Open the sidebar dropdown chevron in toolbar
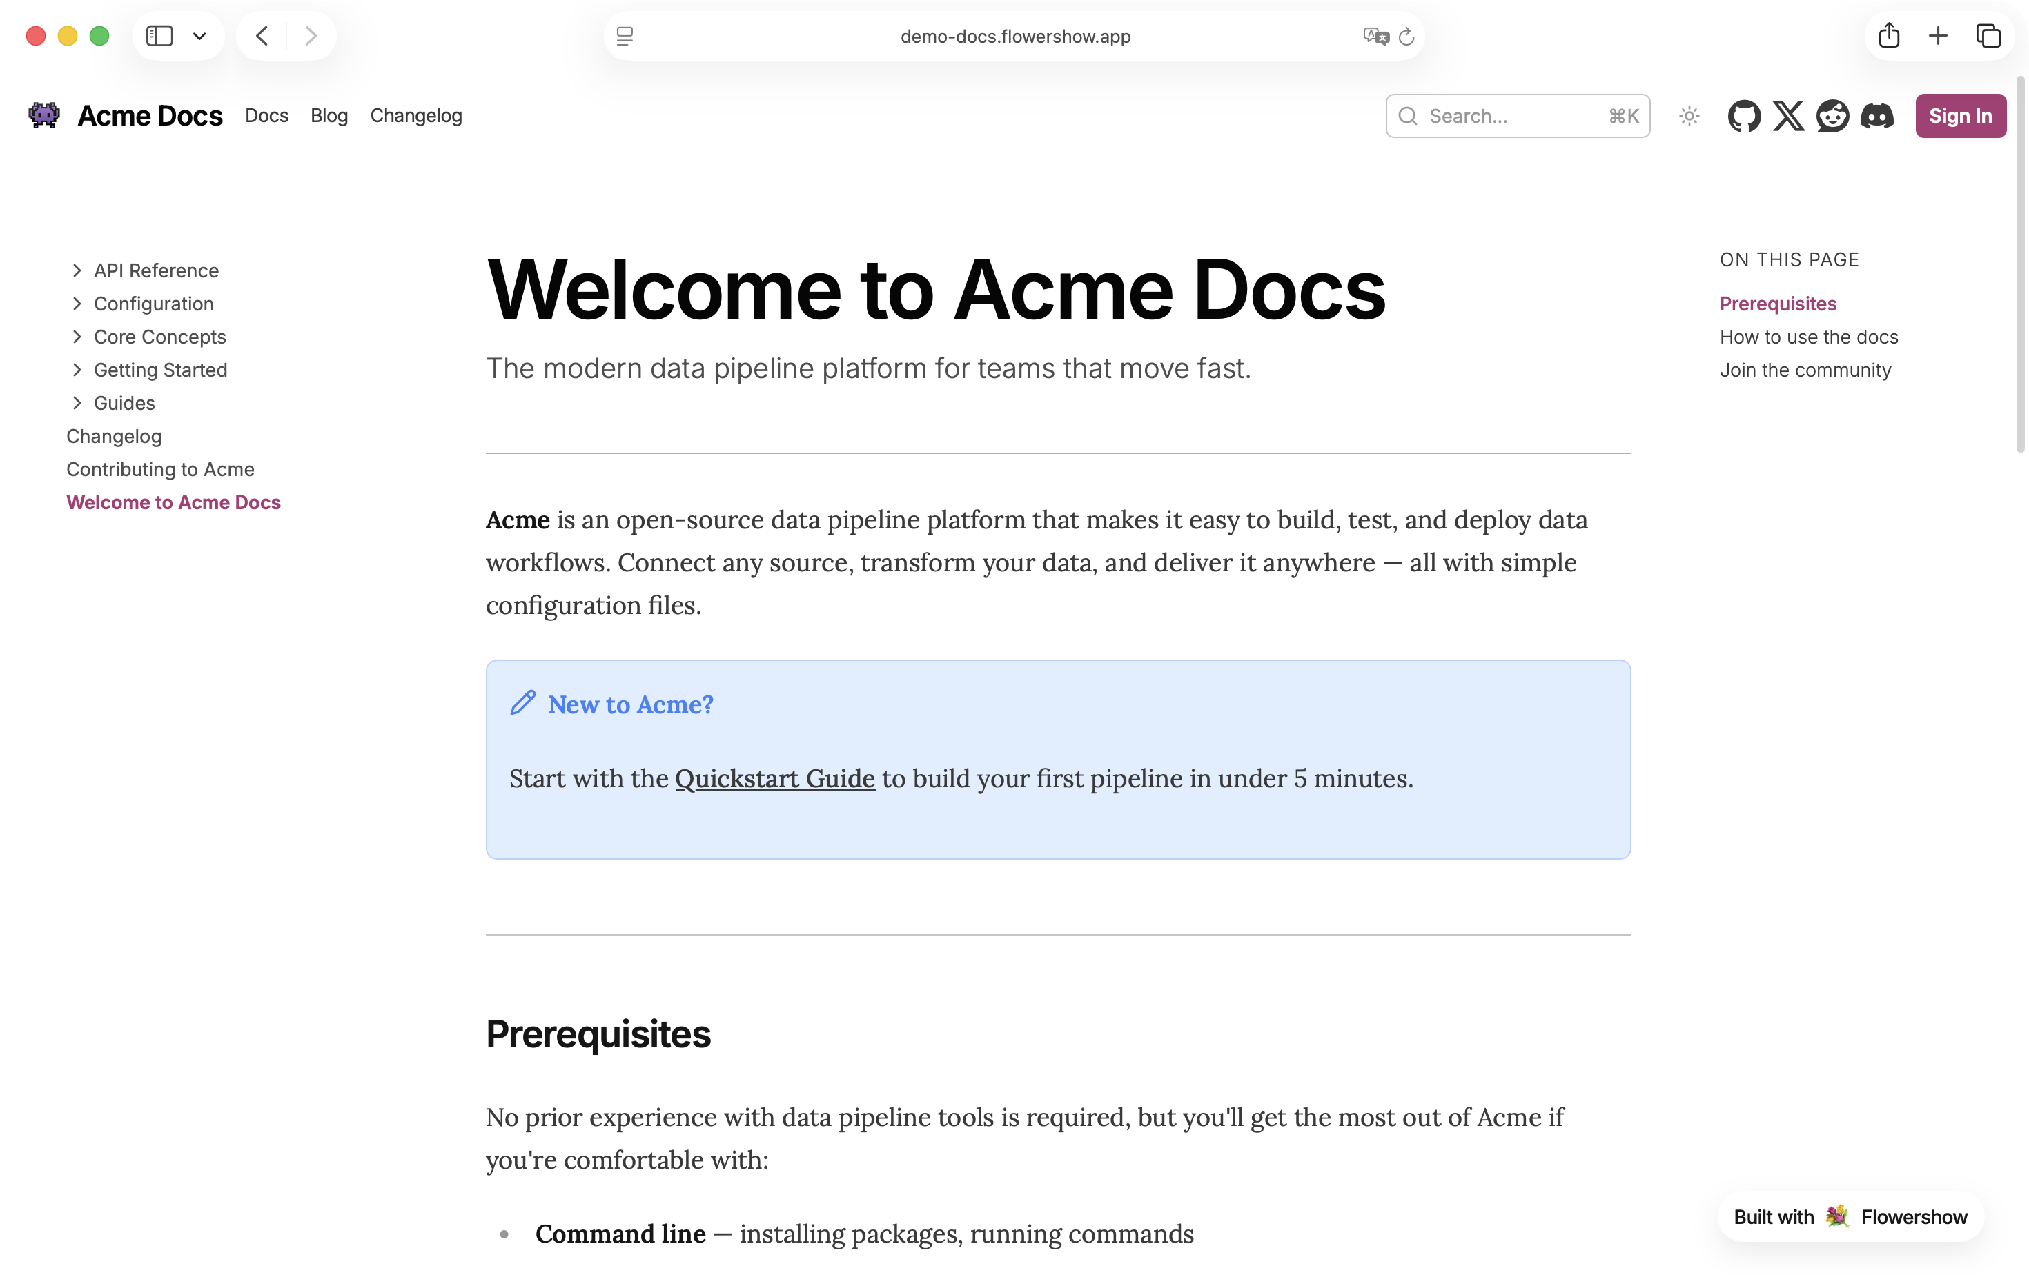This screenshot has height=1275, width=2029. pos(199,36)
